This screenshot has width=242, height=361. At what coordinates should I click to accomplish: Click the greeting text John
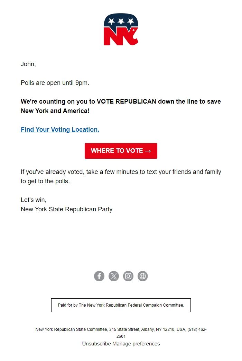[27, 64]
